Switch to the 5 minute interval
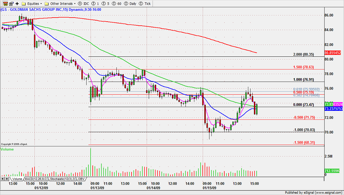Image resolution: width=344 pixels, height=195 pixels. (x=106, y=3)
